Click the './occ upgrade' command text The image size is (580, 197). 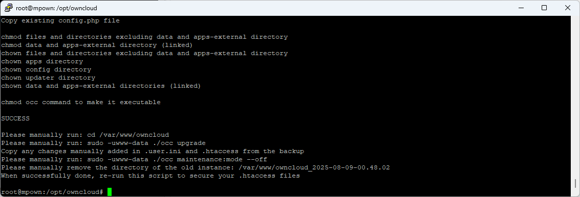(179, 143)
